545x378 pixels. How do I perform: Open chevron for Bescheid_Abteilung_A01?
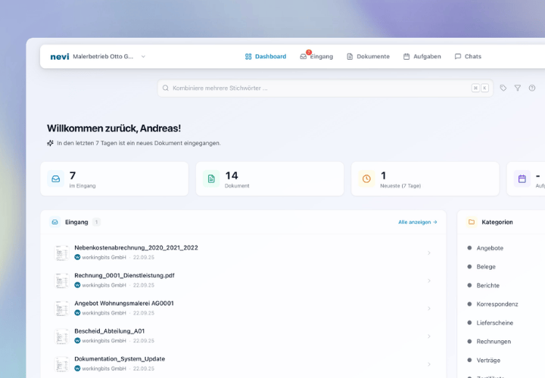click(429, 336)
